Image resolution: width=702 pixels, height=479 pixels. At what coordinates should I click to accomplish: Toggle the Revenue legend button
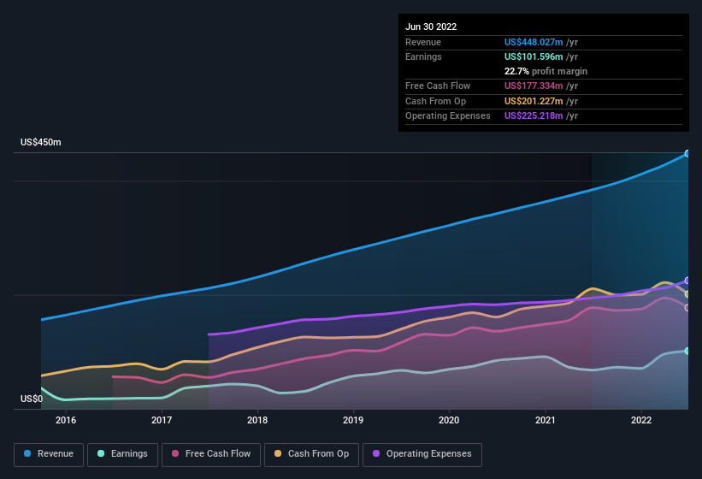49,454
